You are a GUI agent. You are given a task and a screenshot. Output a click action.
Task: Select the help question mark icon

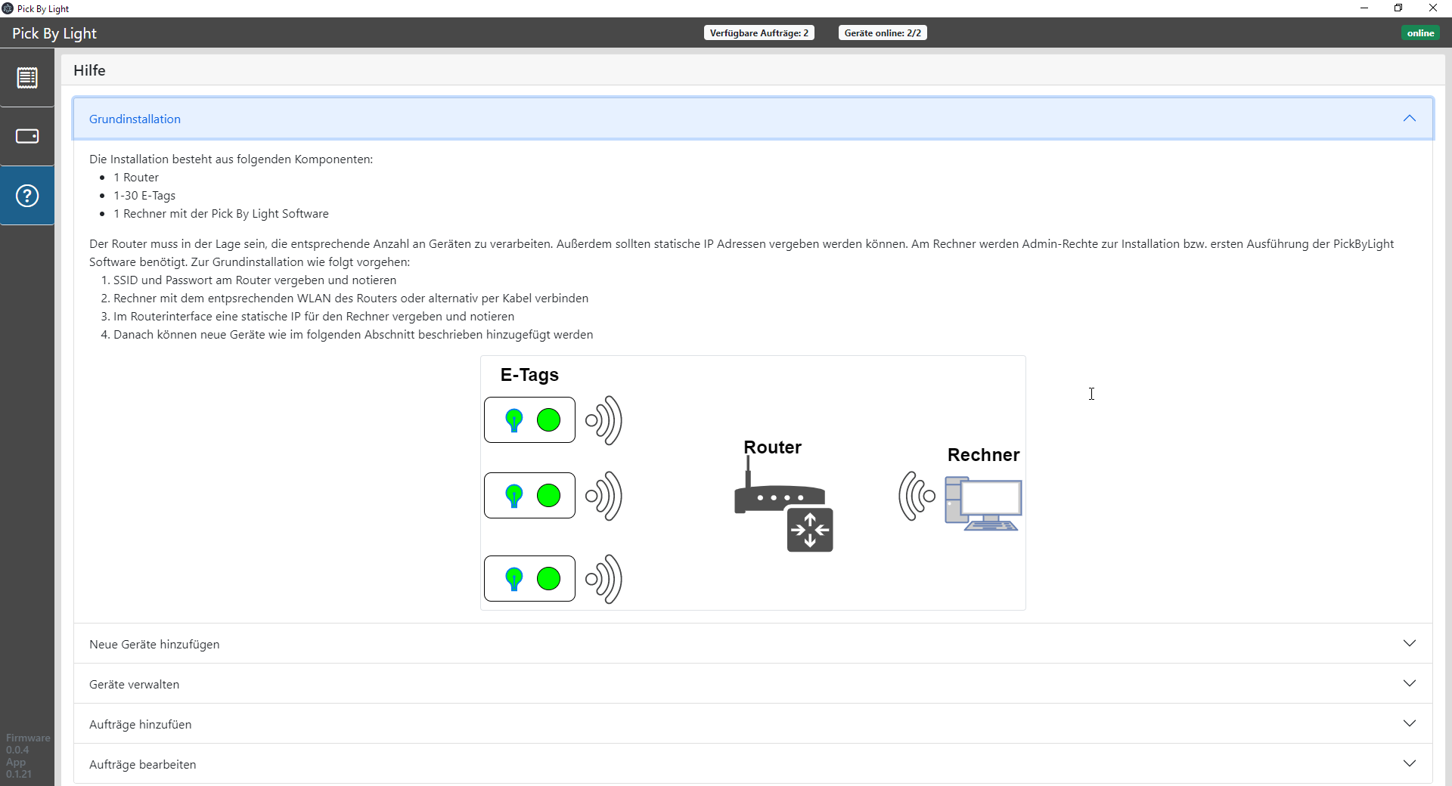click(x=27, y=196)
